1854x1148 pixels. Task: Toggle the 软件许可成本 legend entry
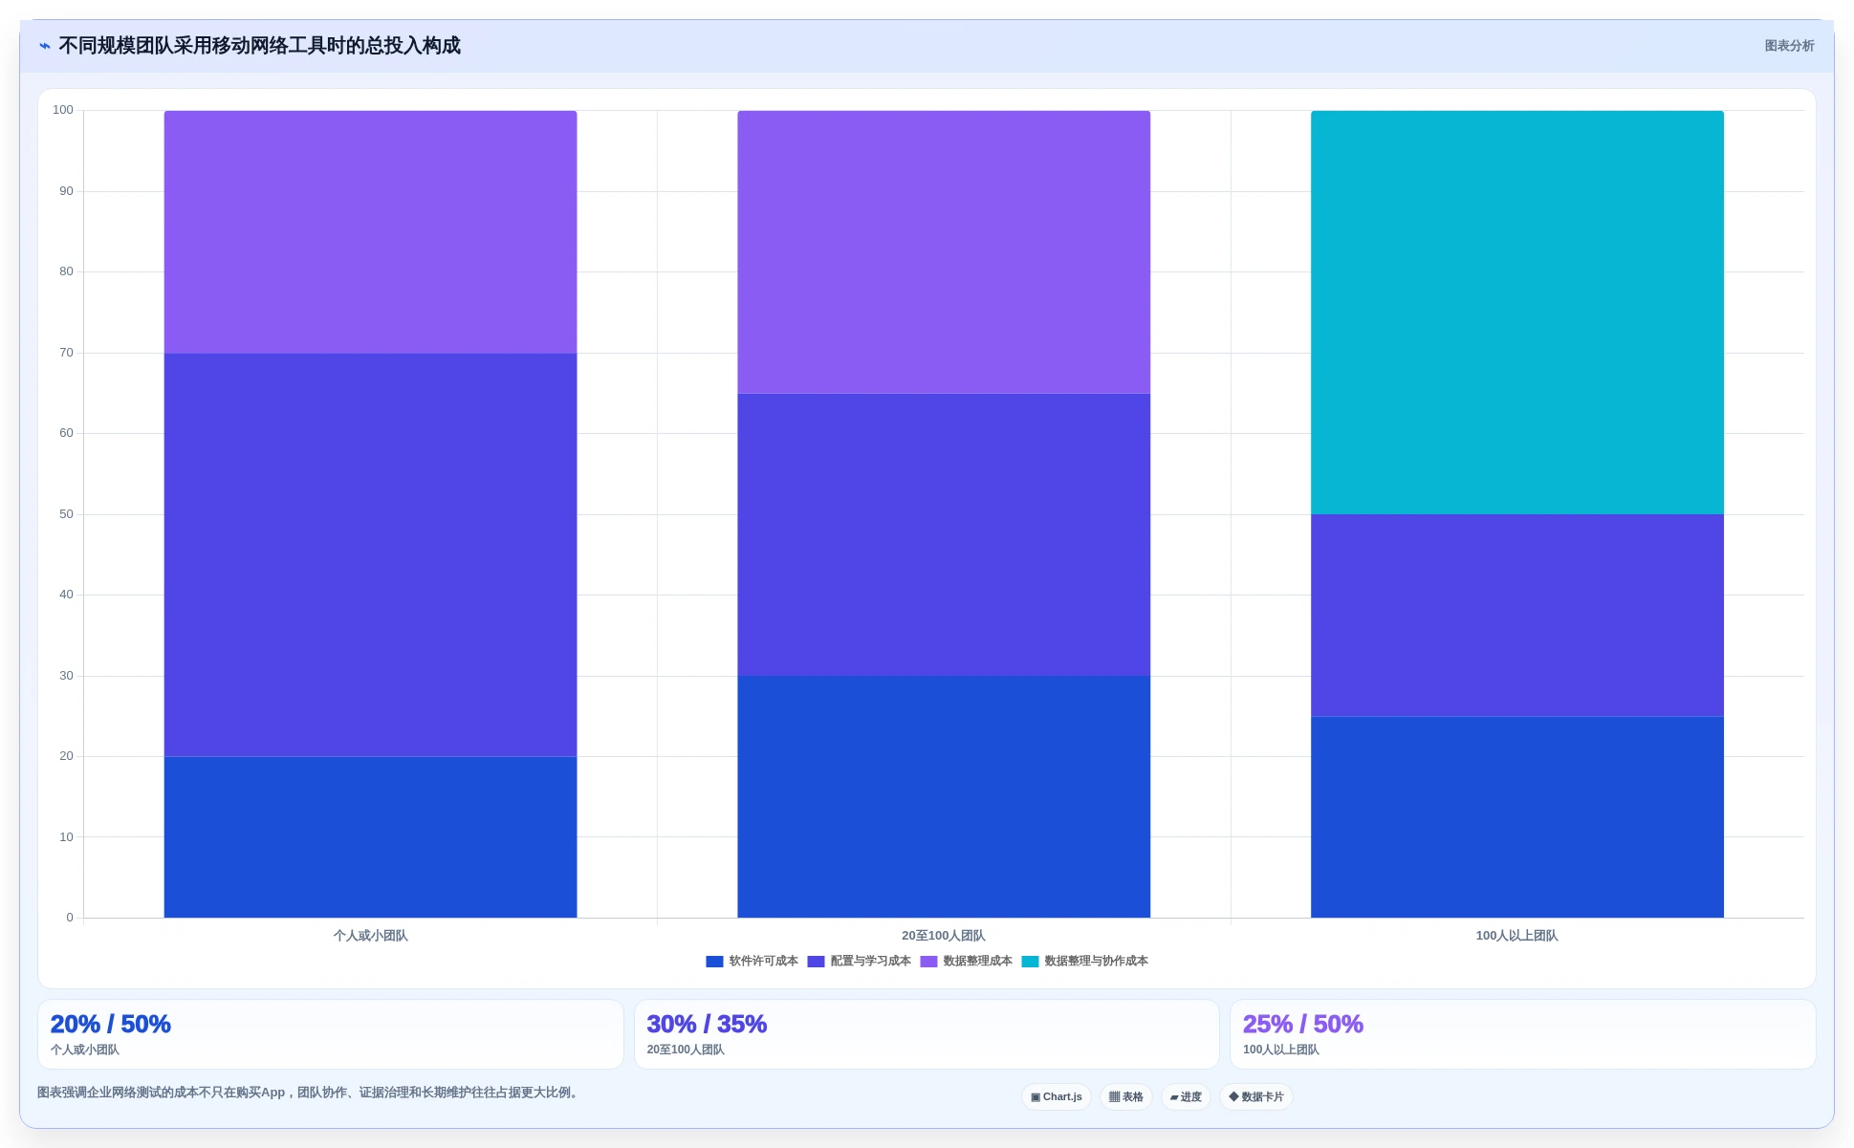752,962
